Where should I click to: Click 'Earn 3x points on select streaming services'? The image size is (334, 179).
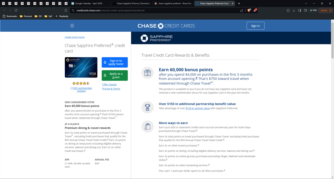click(184, 165)
